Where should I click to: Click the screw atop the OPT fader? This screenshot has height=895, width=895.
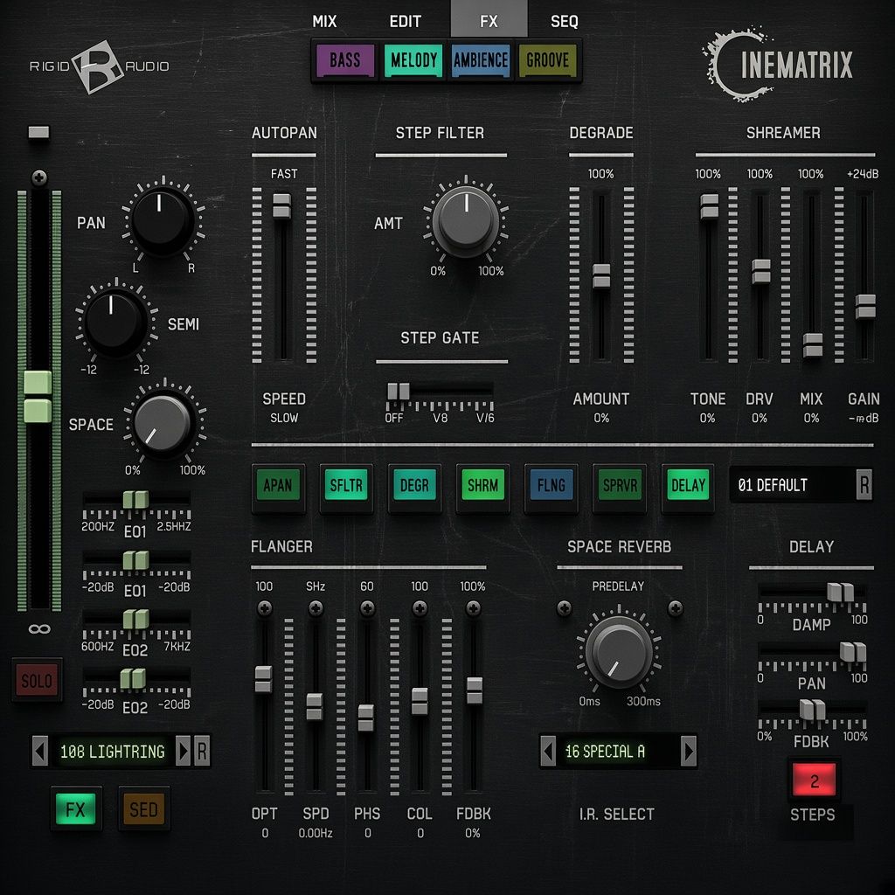[264, 608]
